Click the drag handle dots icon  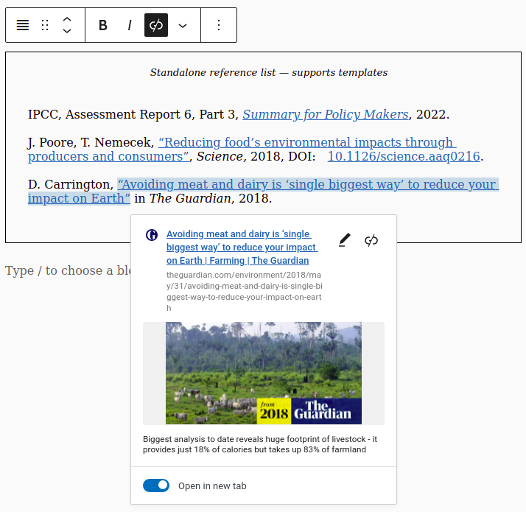coord(45,25)
